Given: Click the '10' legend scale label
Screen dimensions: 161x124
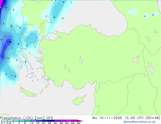Looking at the screenshot, I should point(32,123).
